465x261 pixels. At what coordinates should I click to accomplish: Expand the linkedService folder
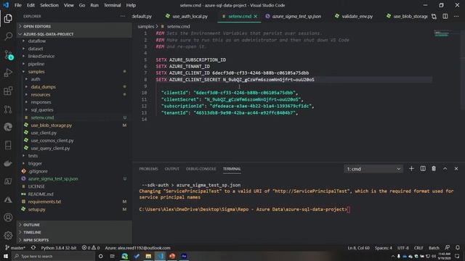(41, 57)
